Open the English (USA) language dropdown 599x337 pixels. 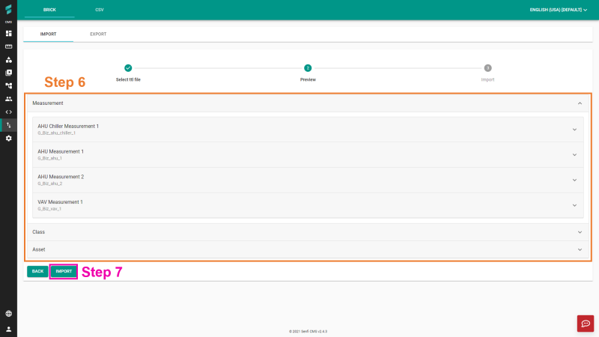coord(558,10)
